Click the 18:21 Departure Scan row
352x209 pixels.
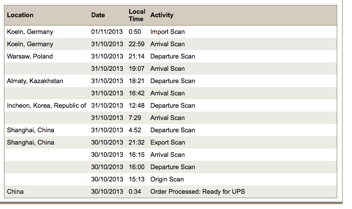173,81
